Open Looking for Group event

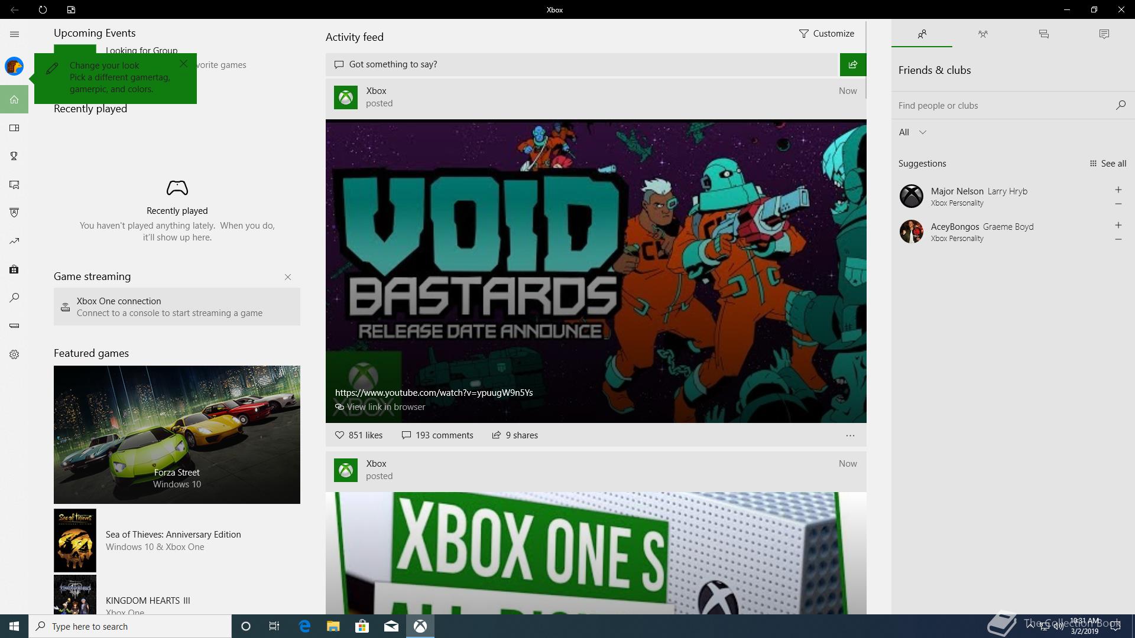coord(142,50)
